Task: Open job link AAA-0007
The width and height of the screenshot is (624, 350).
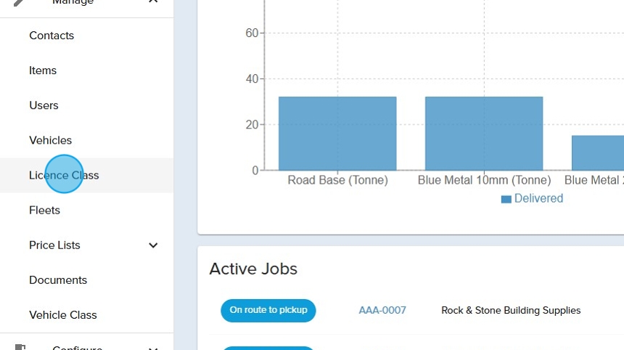Action: coord(382,310)
